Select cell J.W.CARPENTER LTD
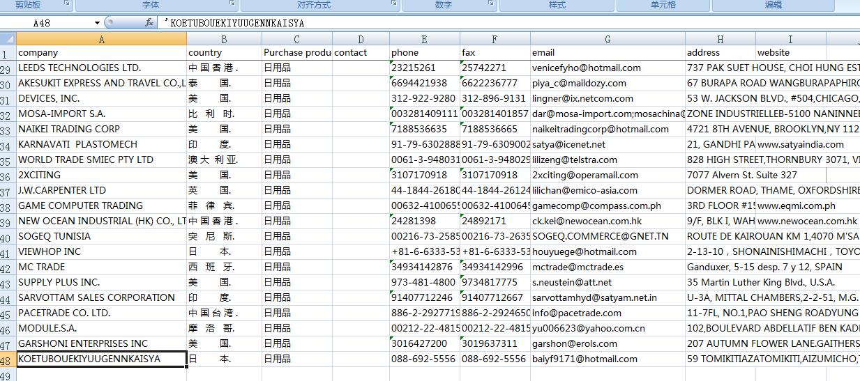860x381 pixels. [102, 191]
